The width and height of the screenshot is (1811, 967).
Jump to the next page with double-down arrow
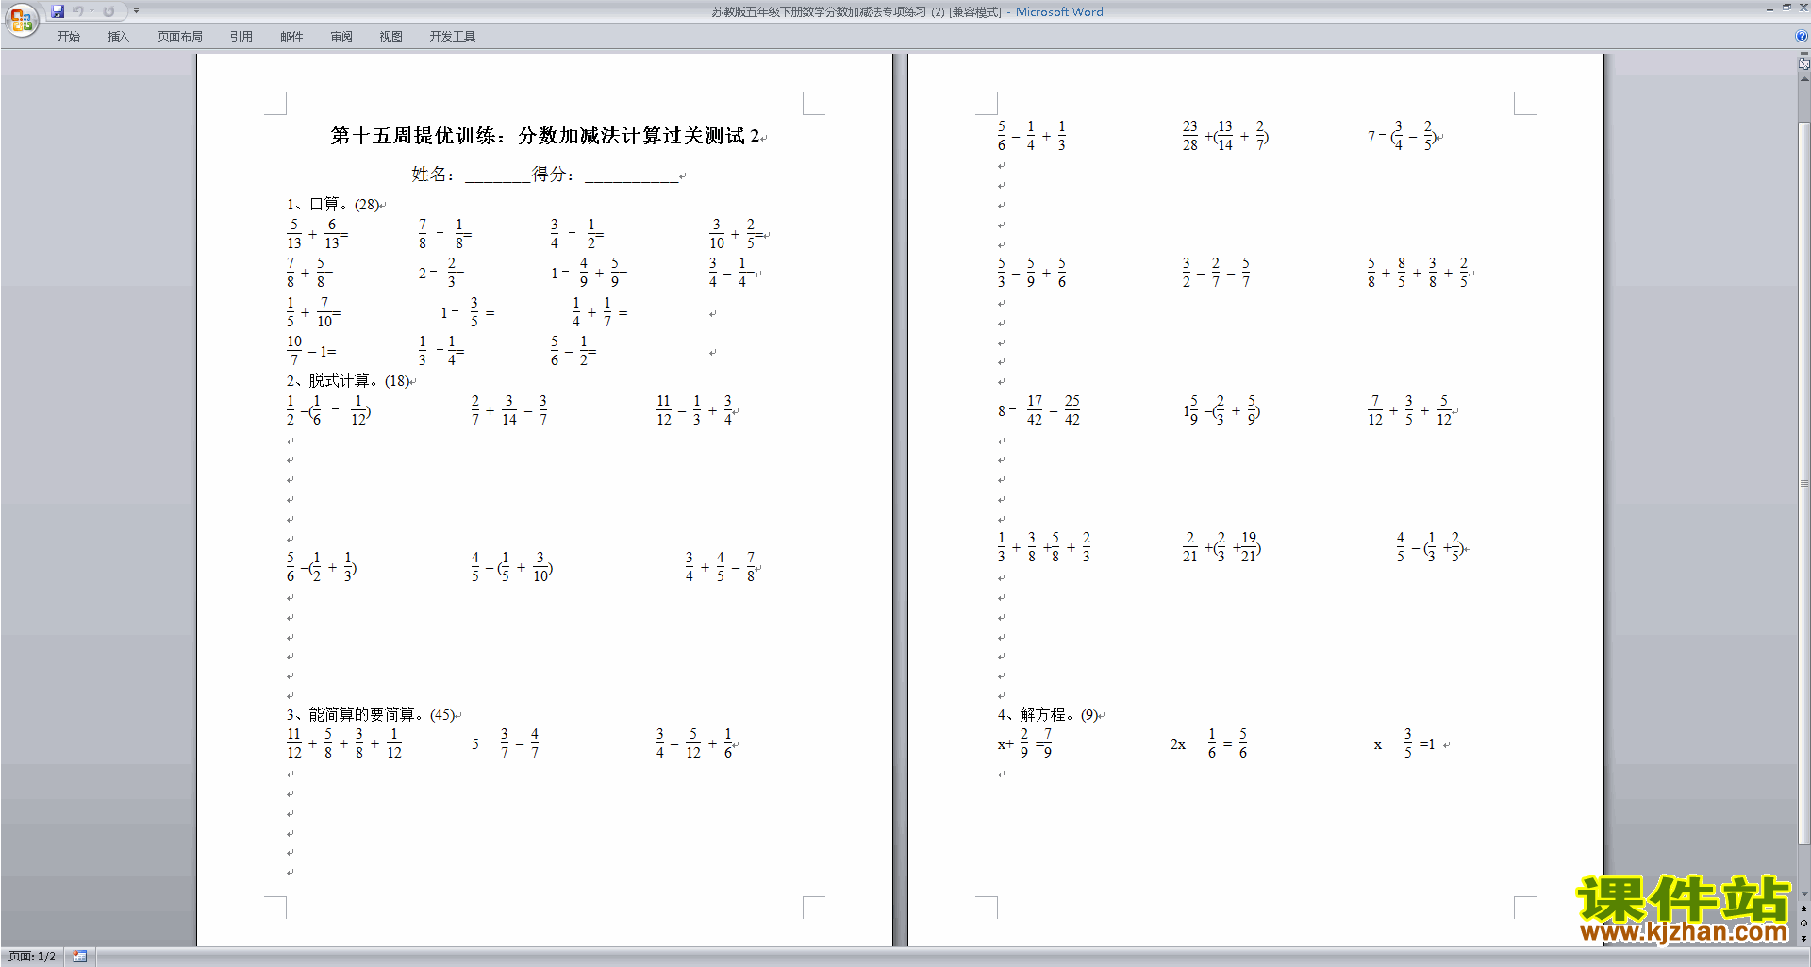click(x=1803, y=939)
